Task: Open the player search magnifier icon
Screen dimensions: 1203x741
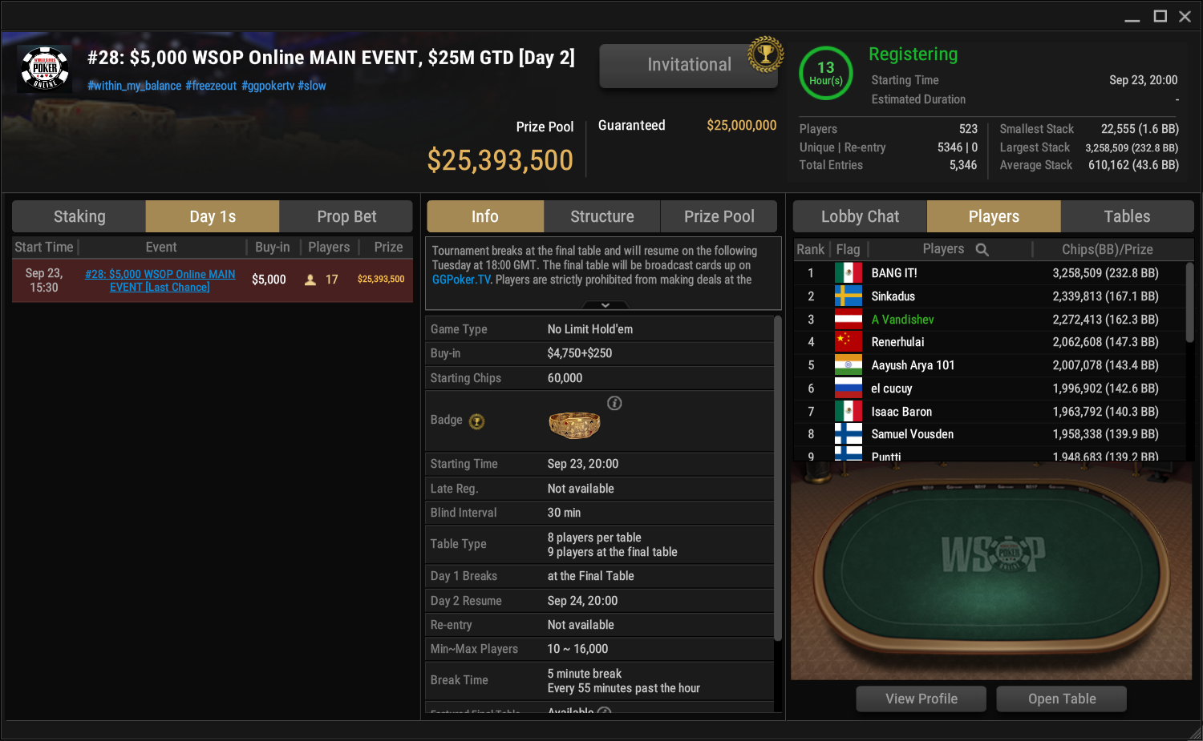Action: (982, 250)
